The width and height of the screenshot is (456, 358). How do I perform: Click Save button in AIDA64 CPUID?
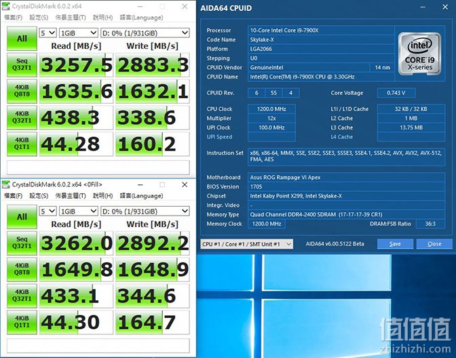click(x=395, y=244)
